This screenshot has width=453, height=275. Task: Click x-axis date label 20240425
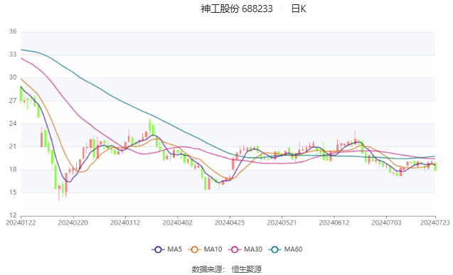230,222
